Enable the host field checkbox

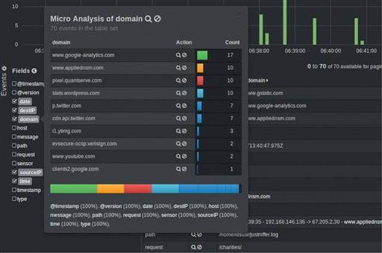tap(14, 127)
